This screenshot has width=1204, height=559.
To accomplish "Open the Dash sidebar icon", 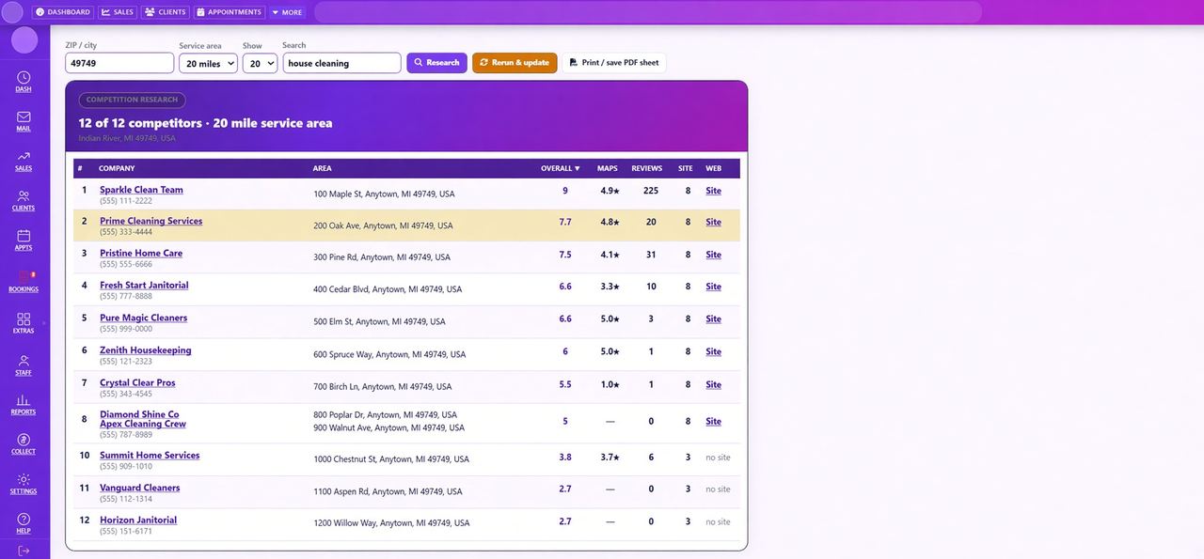I will coord(24,82).
